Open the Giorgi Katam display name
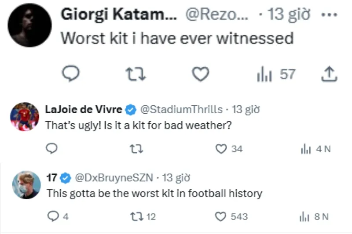The height and width of the screenshot is (234, 352). (119, 14)
